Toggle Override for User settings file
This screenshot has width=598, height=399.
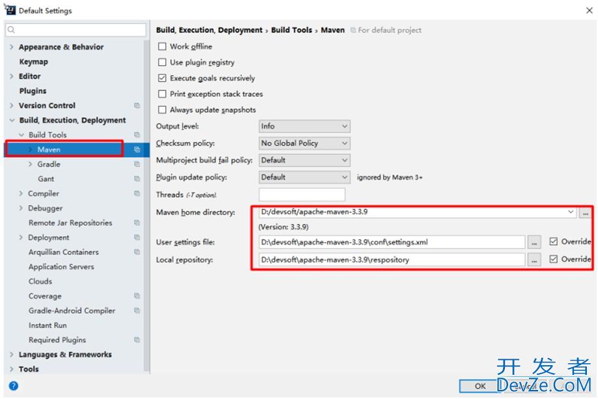[553, 241]
